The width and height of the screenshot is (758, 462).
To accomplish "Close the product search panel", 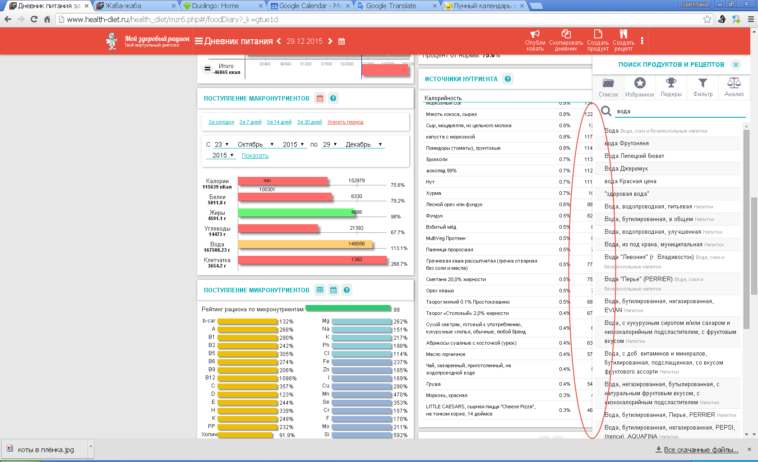I will click(735, 65).
